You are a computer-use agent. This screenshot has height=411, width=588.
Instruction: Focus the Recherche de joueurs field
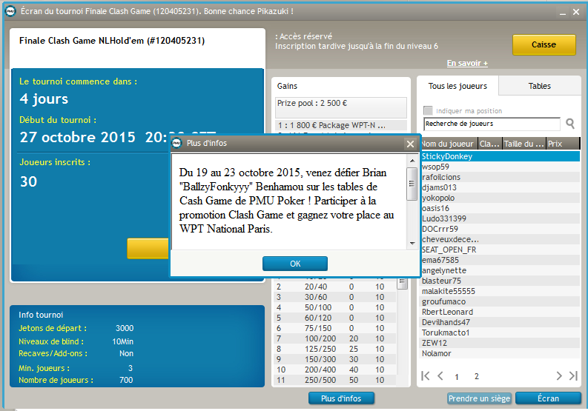click(492, 124)
